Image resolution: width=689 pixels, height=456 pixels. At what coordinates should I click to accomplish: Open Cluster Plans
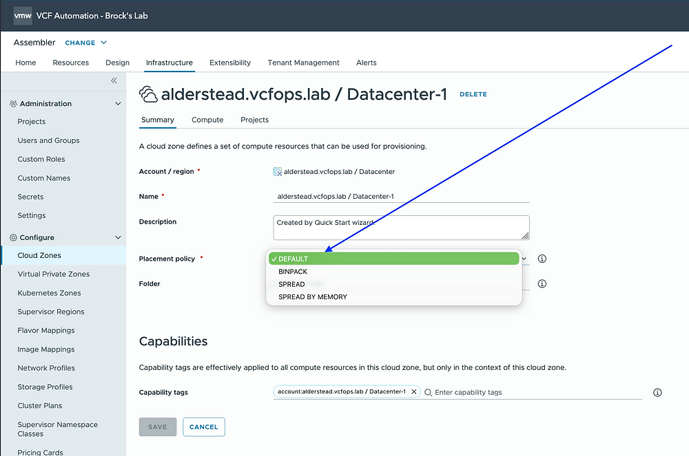[39, 406]
